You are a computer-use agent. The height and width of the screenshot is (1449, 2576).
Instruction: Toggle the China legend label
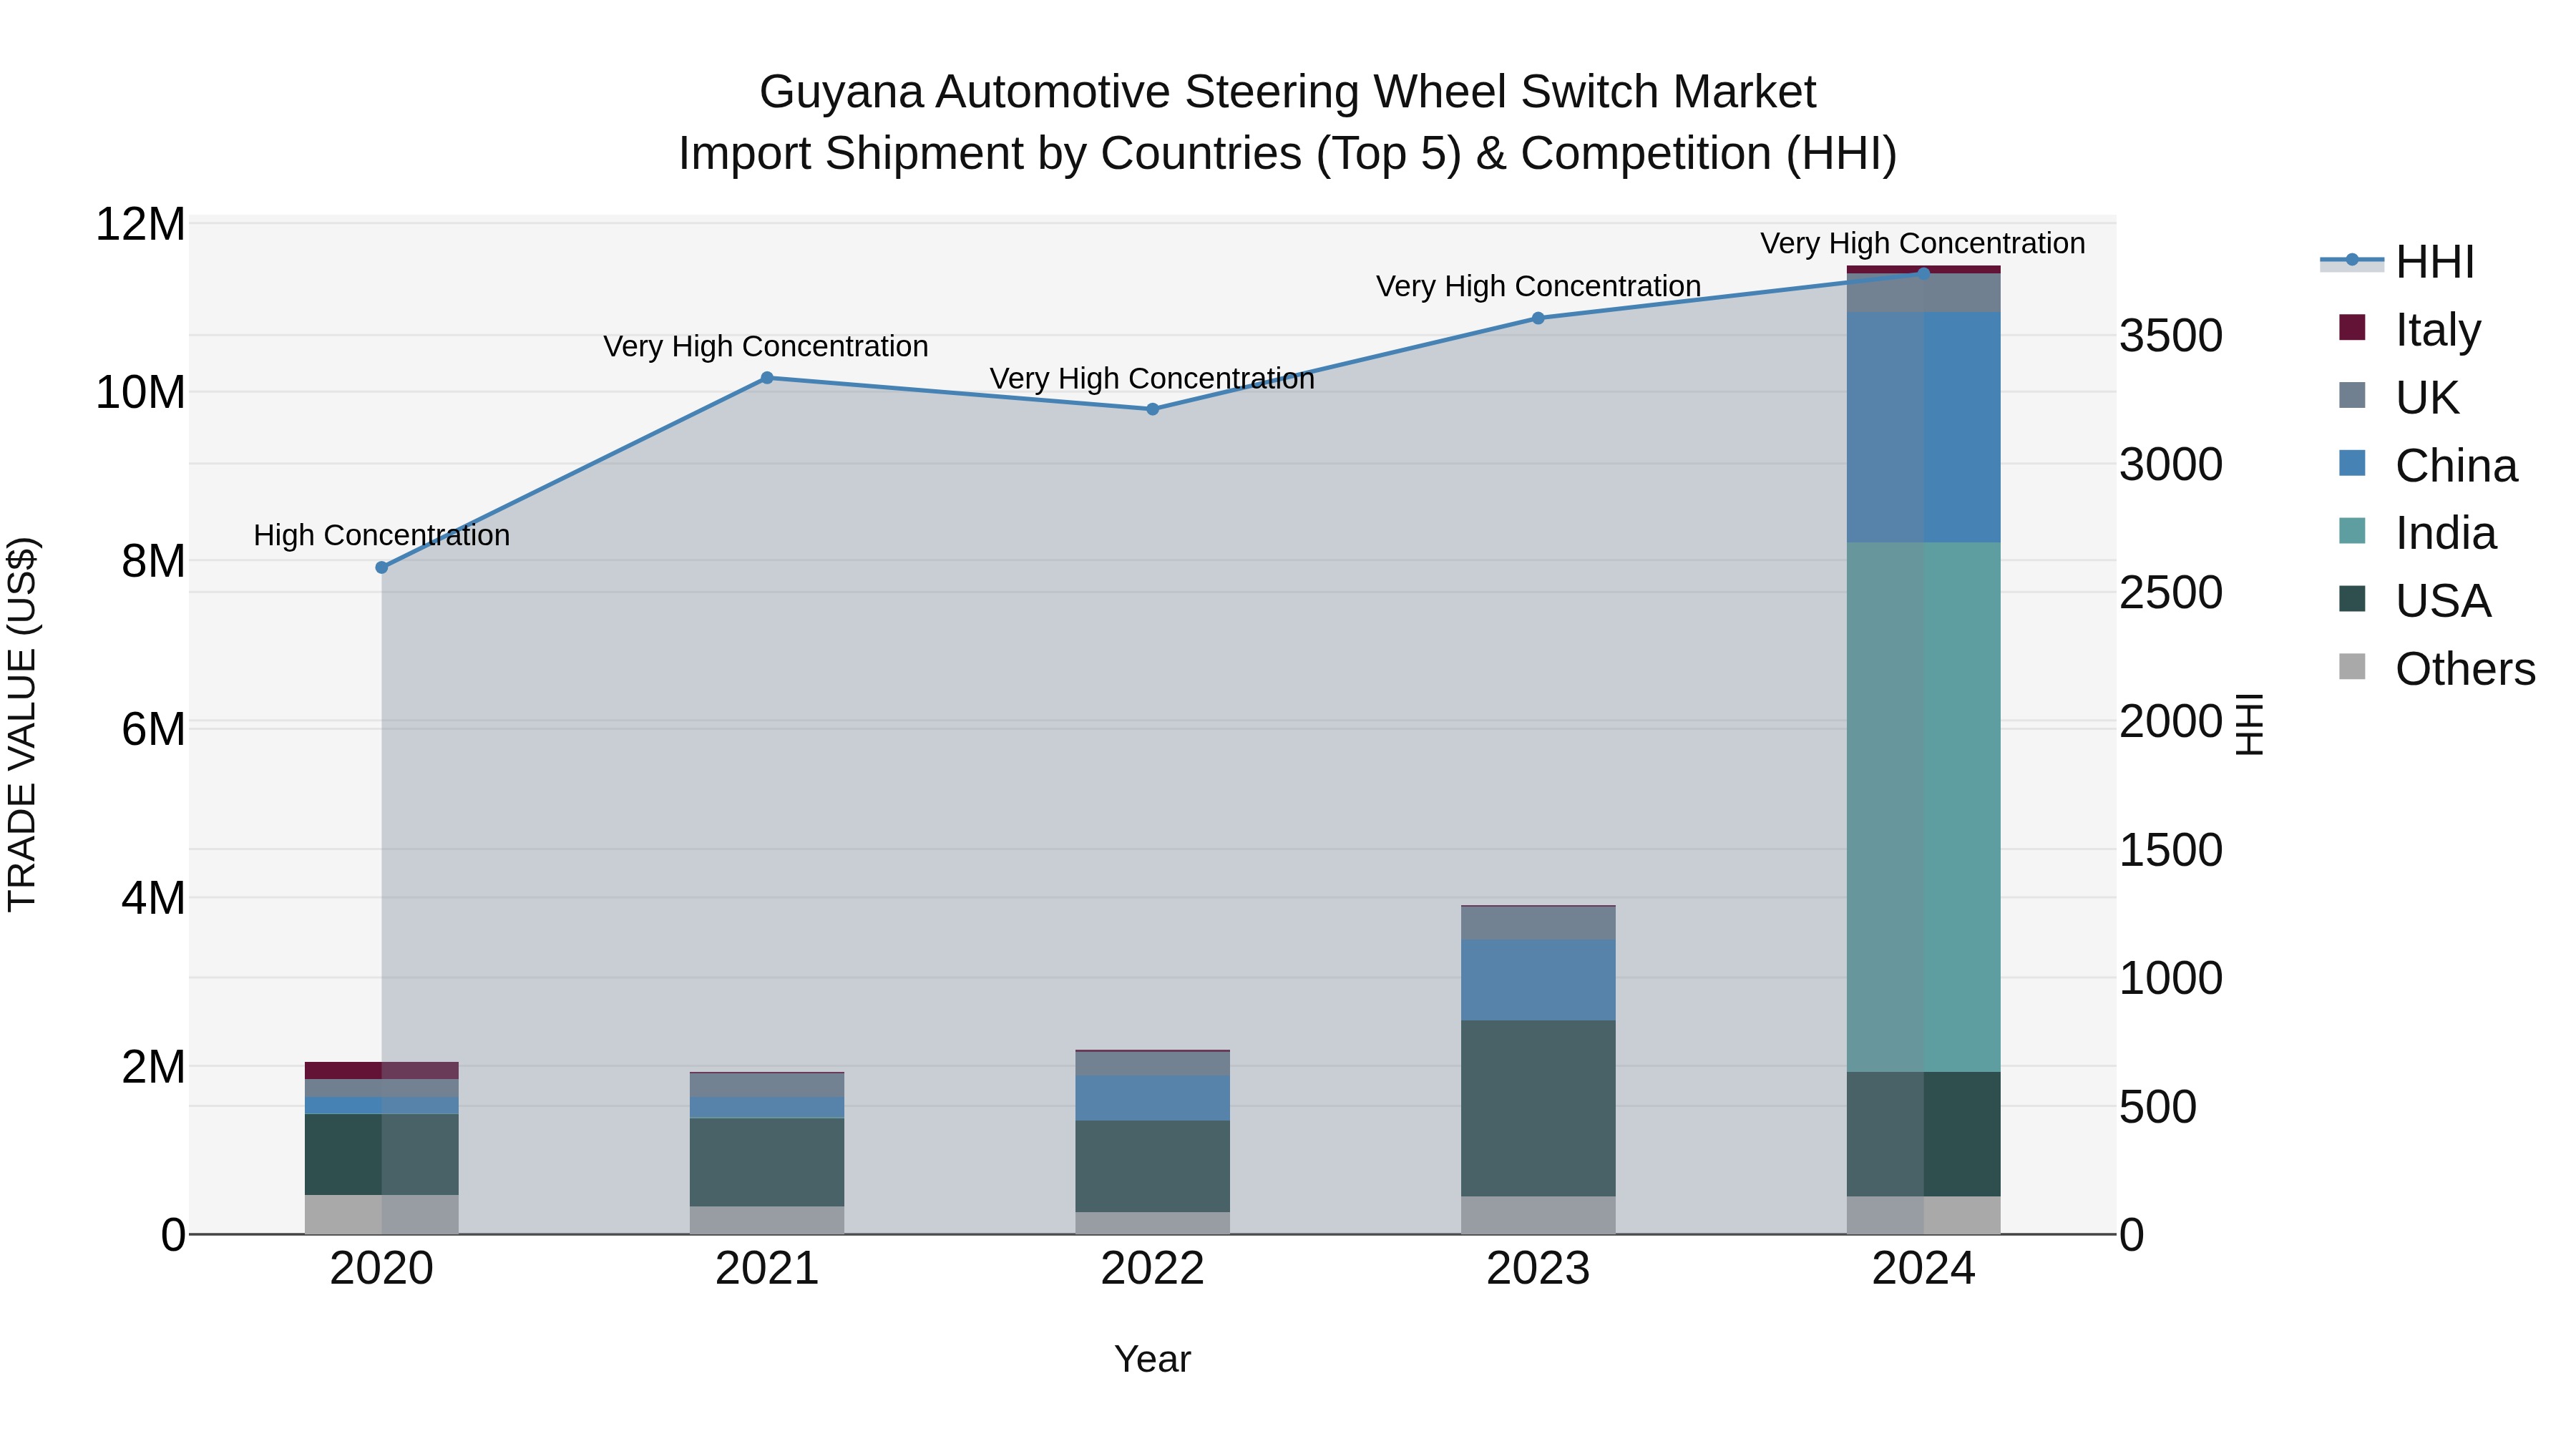pyautogui.click(x=2456, y=465)
